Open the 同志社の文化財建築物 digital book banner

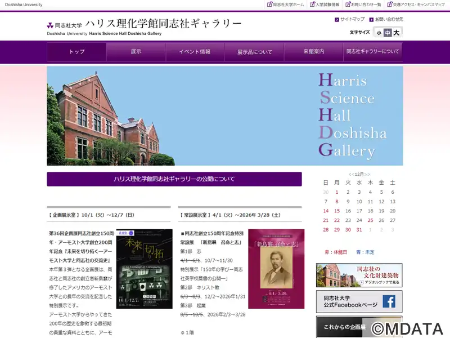coord(359,275)
